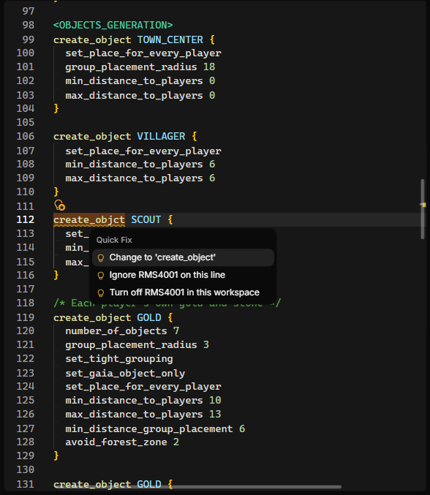430x495 pixels.
Task: Click GOLD on line 119
Action: [x=149, y=317]
